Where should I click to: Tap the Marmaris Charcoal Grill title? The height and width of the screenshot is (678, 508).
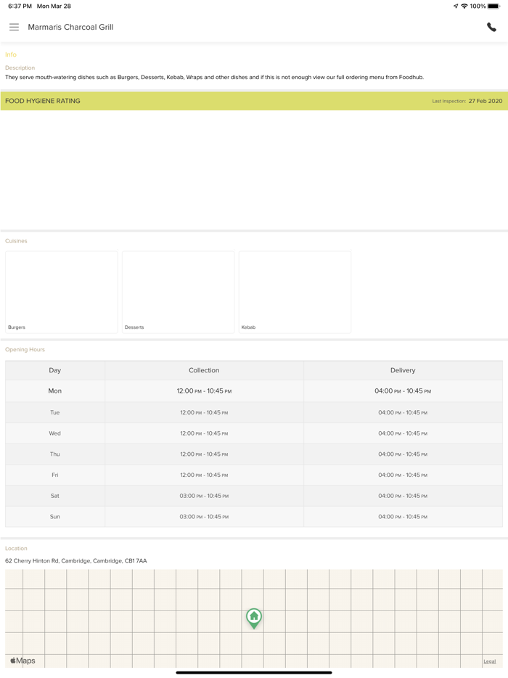tap(70, 27)
